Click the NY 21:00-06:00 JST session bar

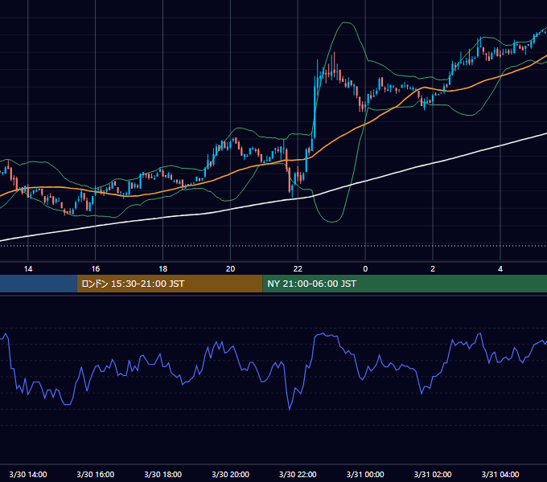pos(405,284)
